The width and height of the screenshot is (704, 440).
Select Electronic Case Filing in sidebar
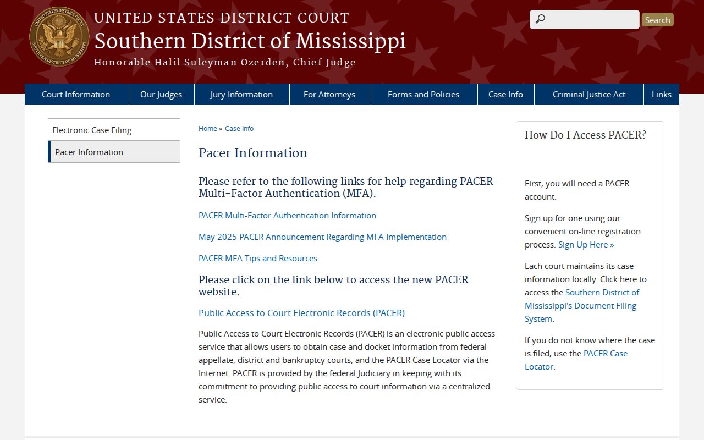coord(114,130)
